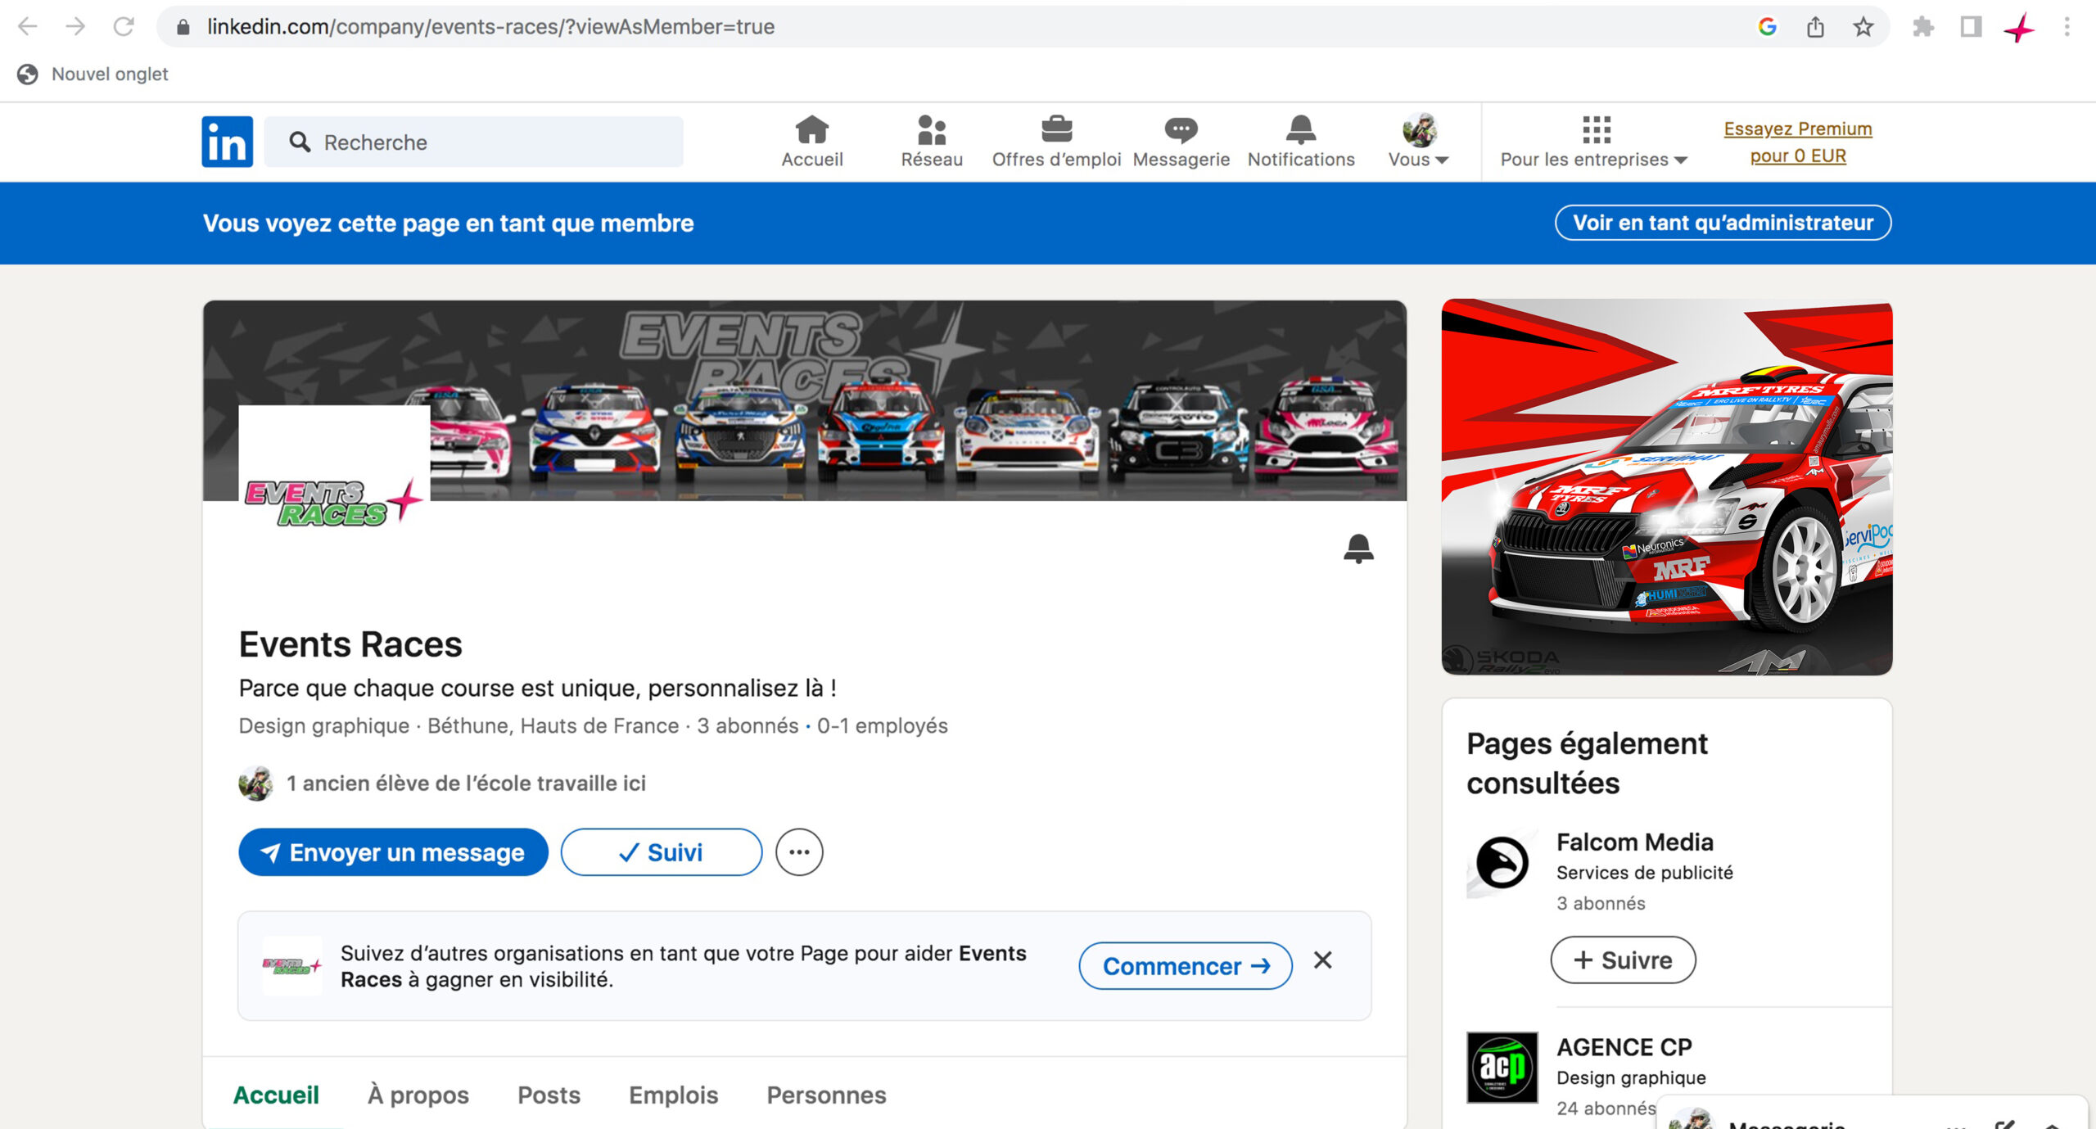Go back with browser back arrow

[28, 27]
